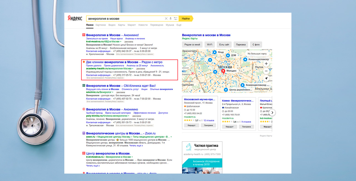
Task: Enable the 'Парковка' filter
Action: (241, 45)
